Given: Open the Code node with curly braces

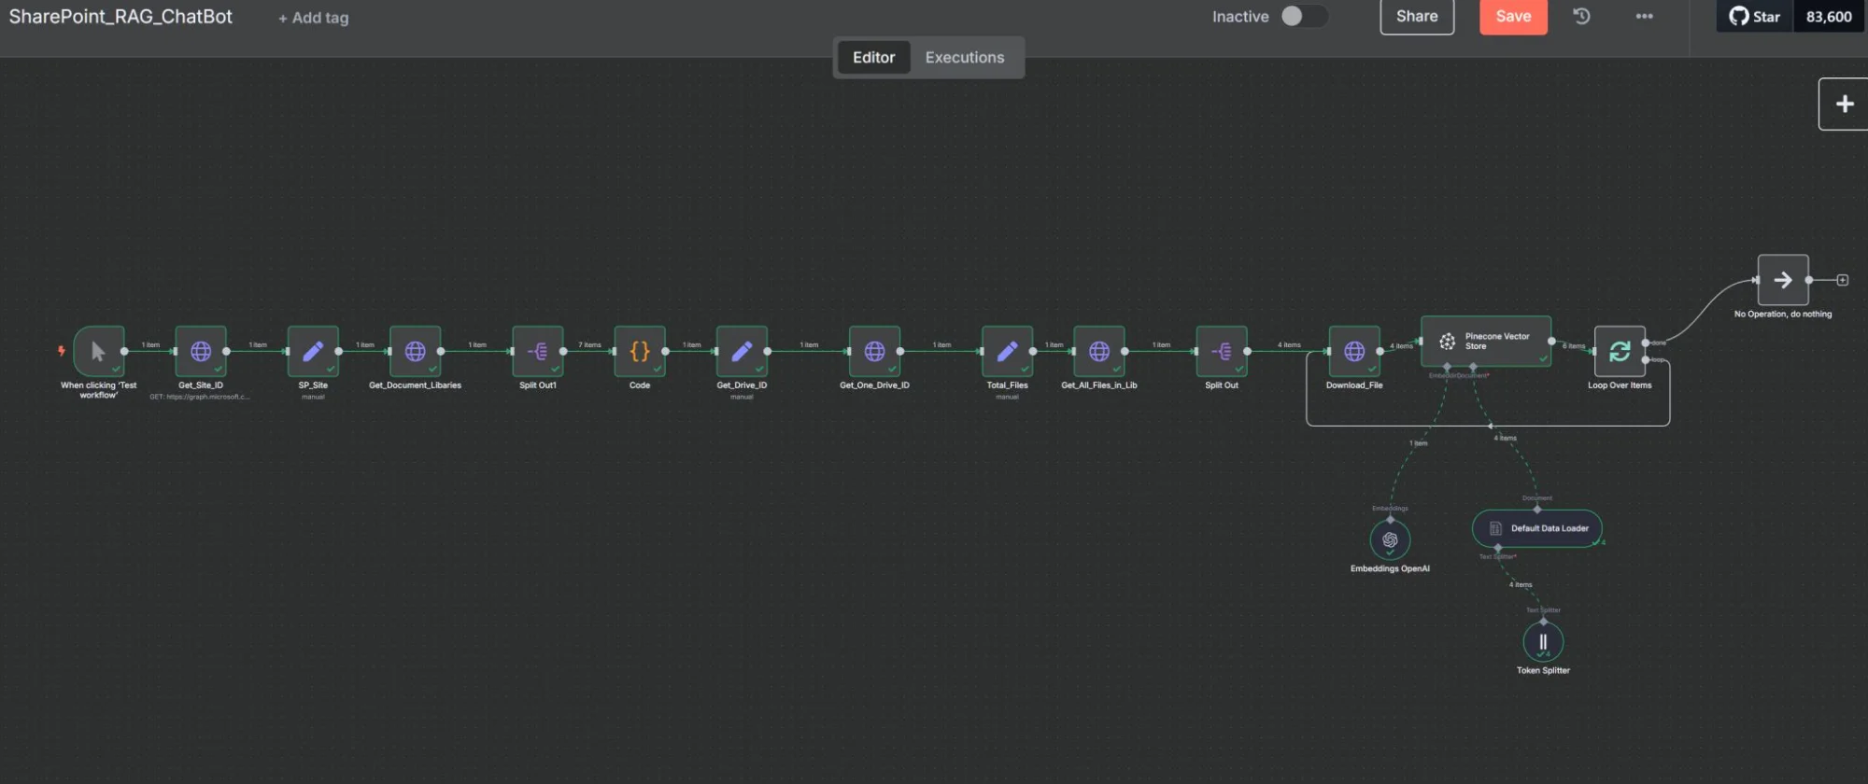Looking at the screenshot, I should tap(640, 352).
